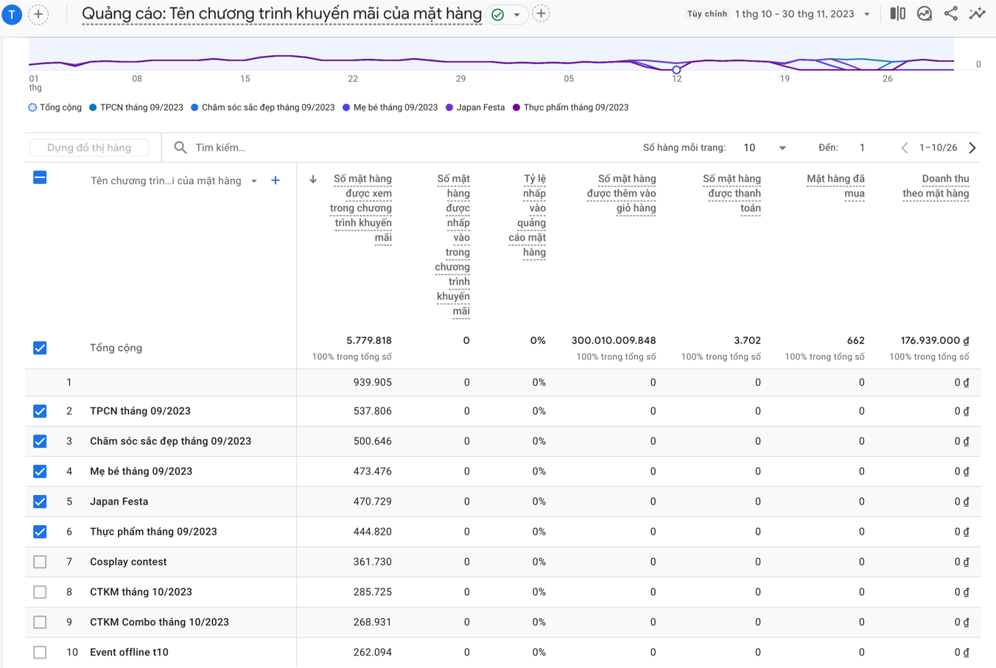Click the Event offline t10 row name
Image resolution: width=996 pixels, height=668 pixels.
[x=129, y=653]
